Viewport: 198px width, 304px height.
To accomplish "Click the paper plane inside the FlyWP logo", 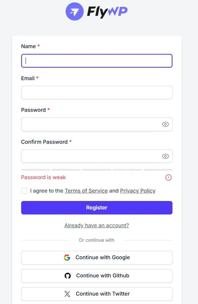I will pos(75,11).
